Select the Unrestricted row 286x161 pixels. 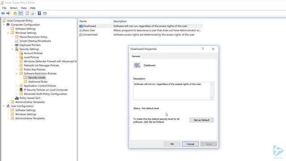coord(140,35)
